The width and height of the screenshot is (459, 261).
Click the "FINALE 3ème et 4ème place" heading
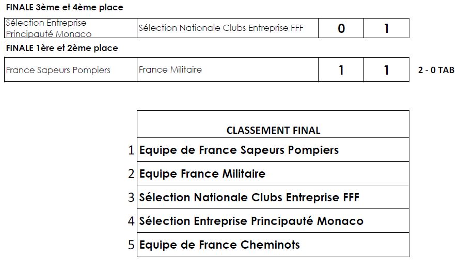64,8
